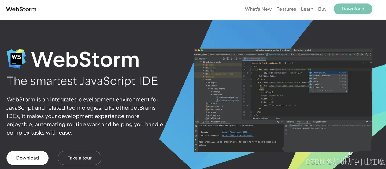Click the pin icon in Run panel sidebar
386x169 pixels.
196,149
